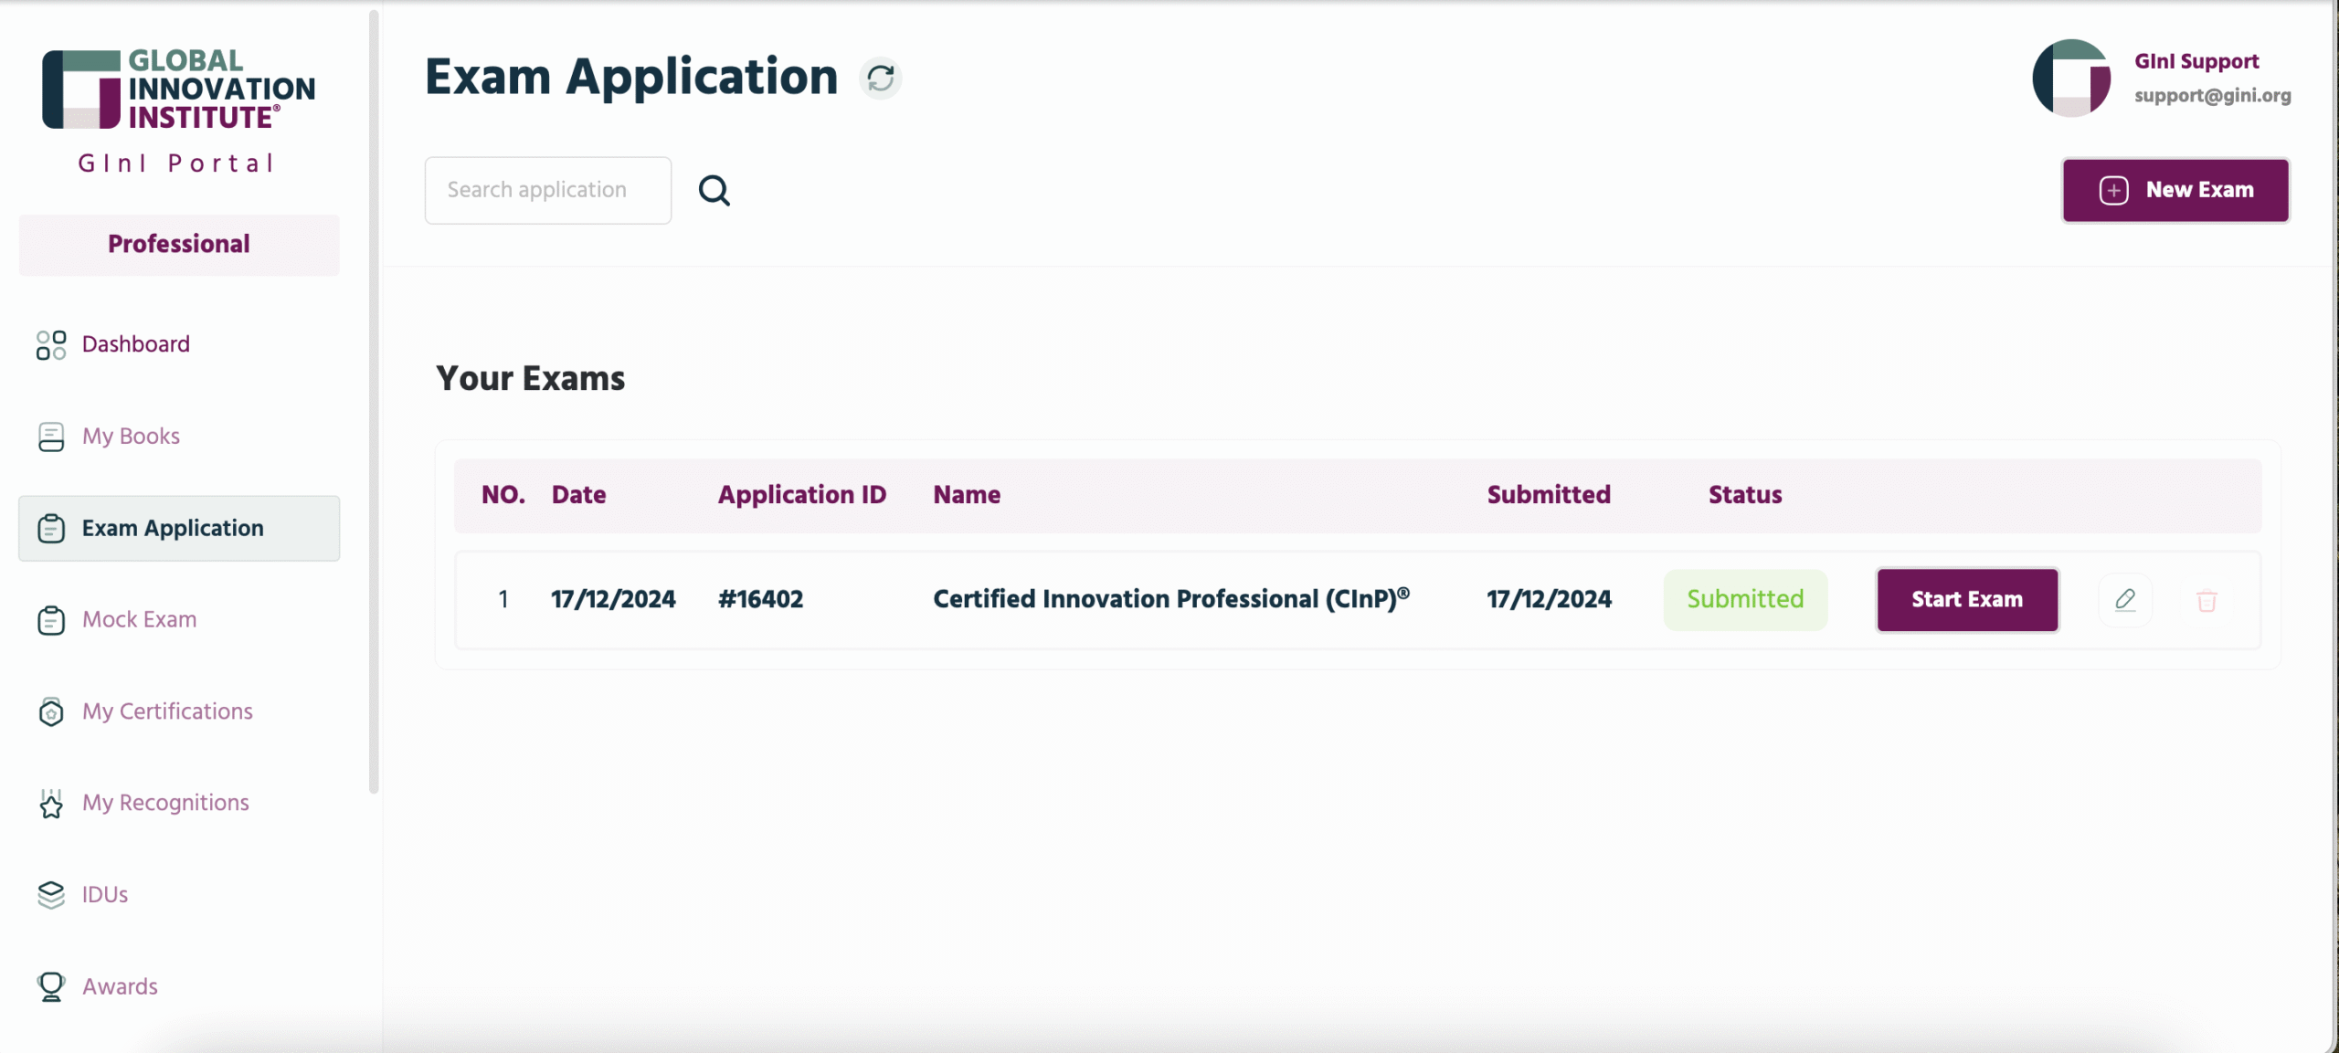Image resolution: width=2339 pixels, height=1053 pixels.
Task: Click the My Recognitions star icon
Action: [51, 804]
